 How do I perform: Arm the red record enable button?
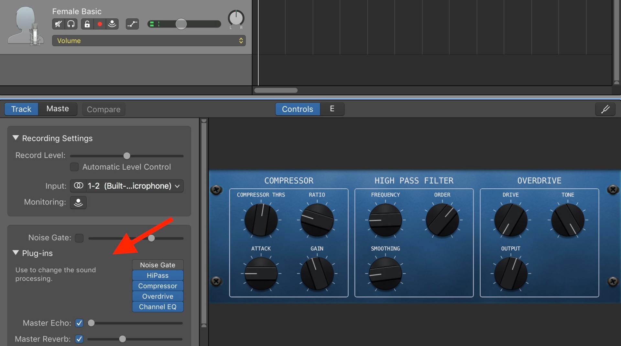click(x=100, y=24)
